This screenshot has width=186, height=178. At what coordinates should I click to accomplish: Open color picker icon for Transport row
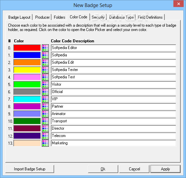(x=45, y=121)
